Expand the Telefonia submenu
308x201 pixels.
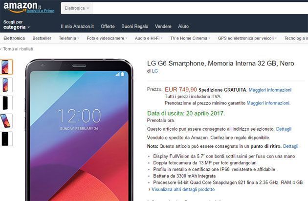pos(69,38)
